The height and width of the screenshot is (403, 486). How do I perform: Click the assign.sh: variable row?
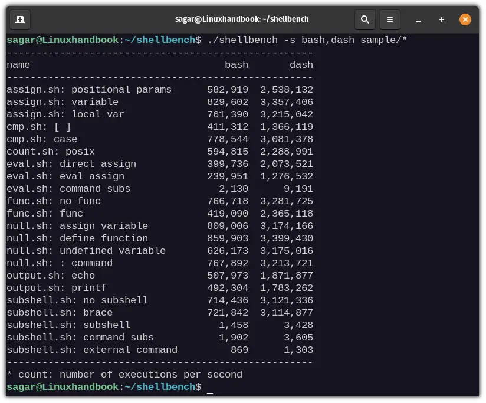(159, 102)
